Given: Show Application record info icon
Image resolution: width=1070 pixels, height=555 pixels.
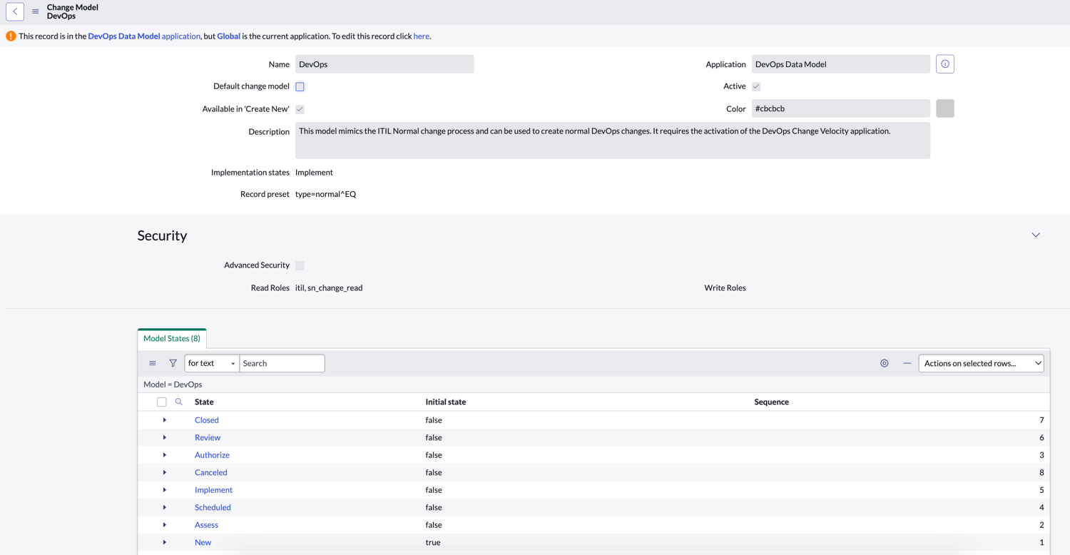Looking at the screenshot, I should click(x=945, y=64).
